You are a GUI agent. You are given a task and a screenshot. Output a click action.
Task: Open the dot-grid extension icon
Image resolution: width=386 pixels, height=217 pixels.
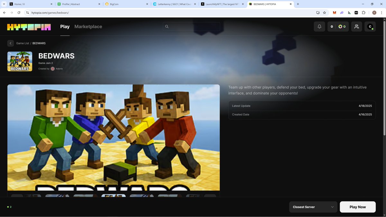349,13
